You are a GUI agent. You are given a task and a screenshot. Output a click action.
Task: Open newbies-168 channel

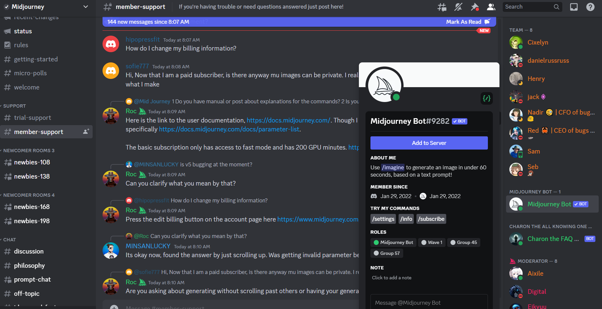[46, 207]
